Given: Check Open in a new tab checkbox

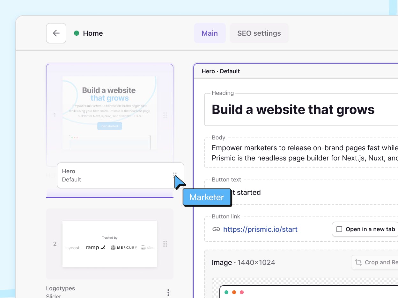Looking at the screenshot, I should pyautogui.click(x=339, y=229).
